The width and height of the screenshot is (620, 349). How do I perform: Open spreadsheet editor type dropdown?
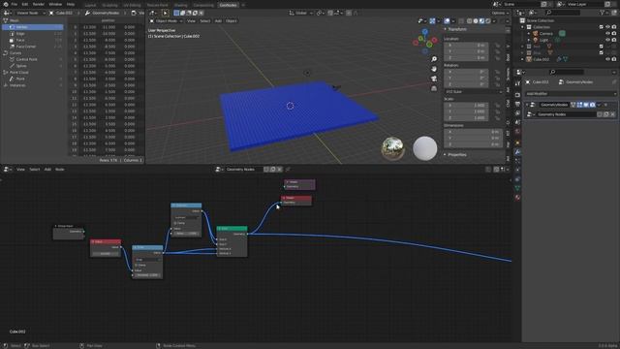point(7,13)
